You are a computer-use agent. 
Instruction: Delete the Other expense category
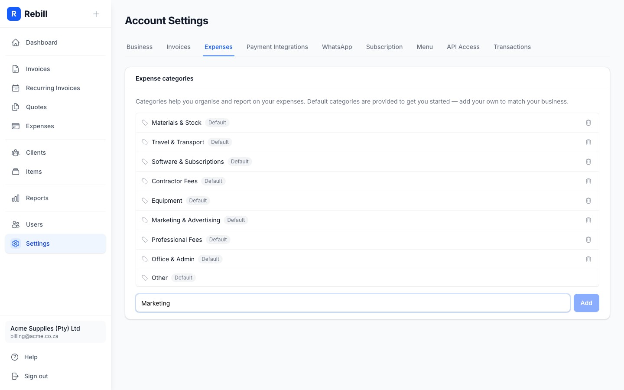point(588,278)
